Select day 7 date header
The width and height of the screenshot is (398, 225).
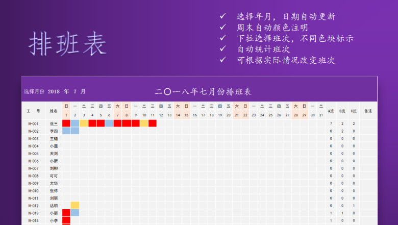[x=117, y=115]
